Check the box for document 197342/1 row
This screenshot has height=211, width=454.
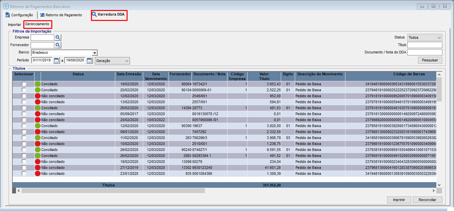point(24,84)
